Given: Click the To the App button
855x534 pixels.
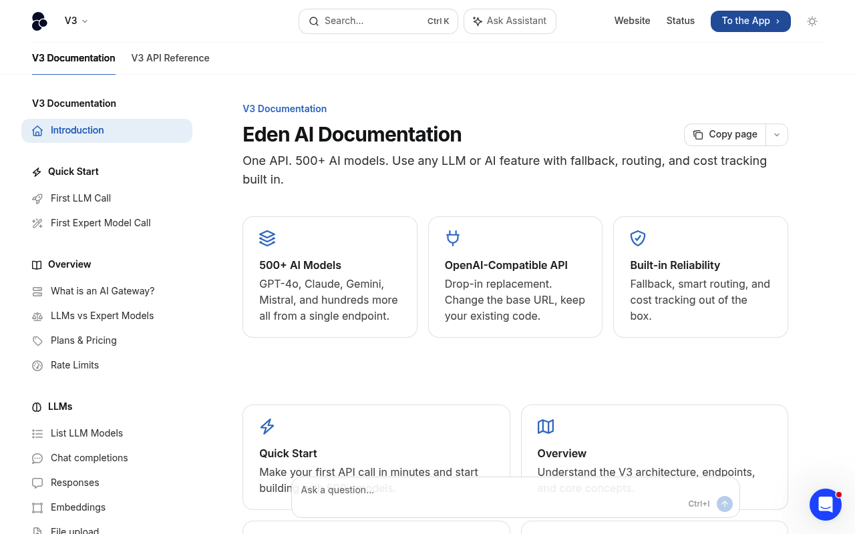Looking at the screenshot, I should tap(750, 21).
